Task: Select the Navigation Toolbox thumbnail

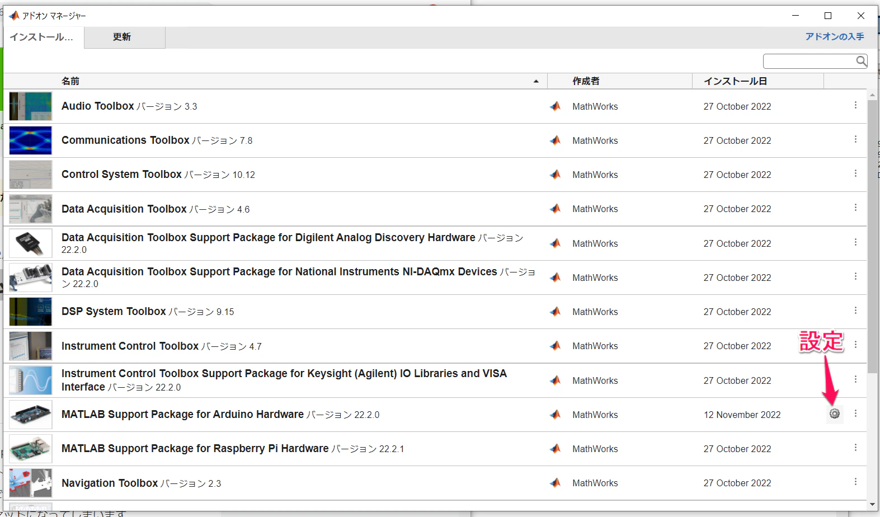Action: pos(31,483)
